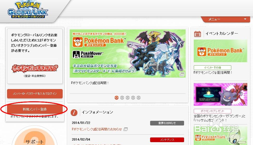This screenshot has width=253, height=145.
Task: Open the メニュー dropdown menu
Action: click(x=226, y=19)
